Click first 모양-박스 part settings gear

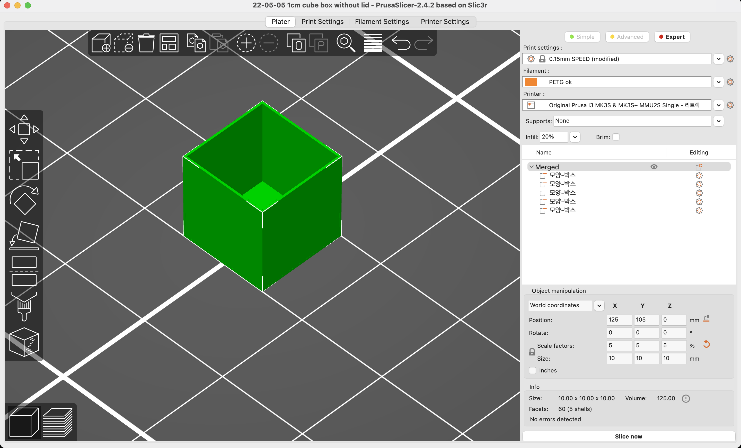[699, 176]
